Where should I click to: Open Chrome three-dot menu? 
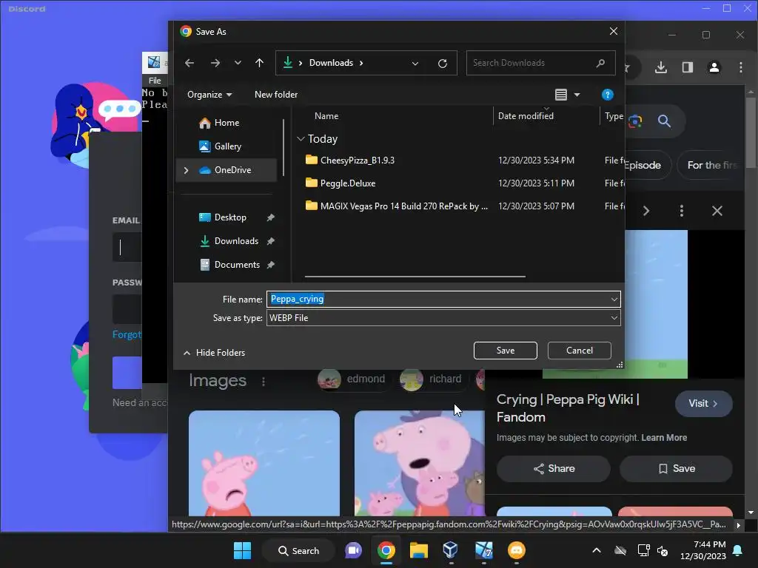pyautogui.click(x=740, y=67)
